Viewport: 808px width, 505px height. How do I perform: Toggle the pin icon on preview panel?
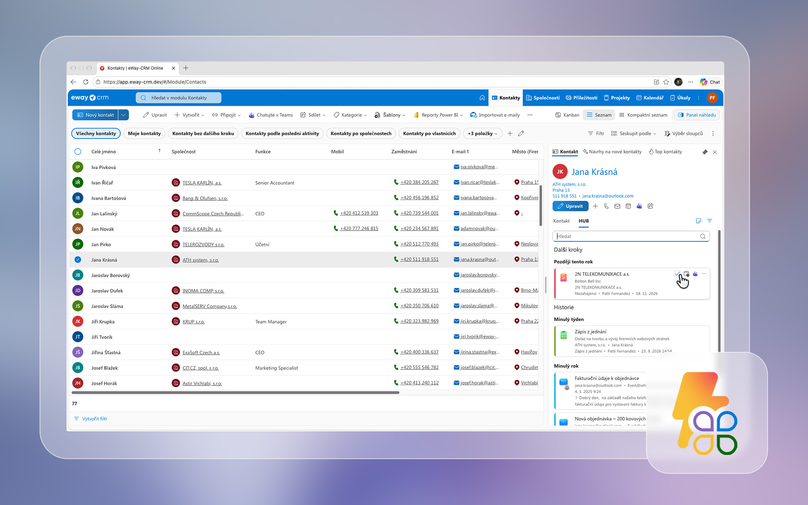tap(705, 152)
